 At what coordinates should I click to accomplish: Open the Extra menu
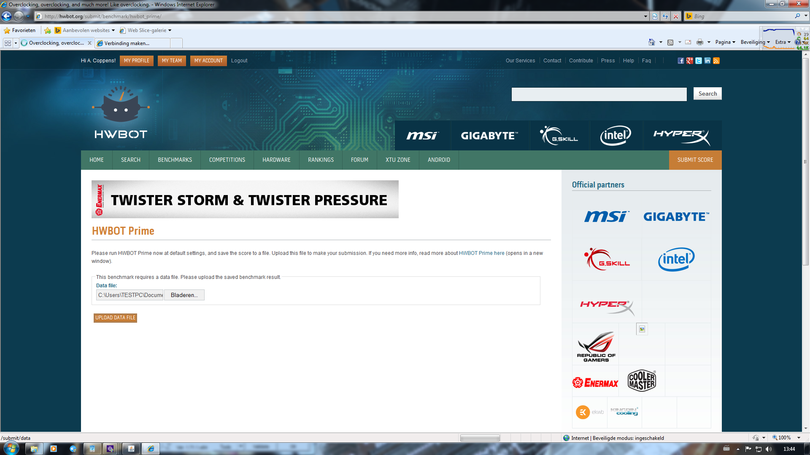pyautogui.click(x=783, y=42)
